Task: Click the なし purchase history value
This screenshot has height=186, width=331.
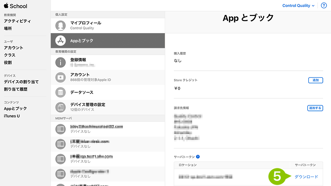Action: [x=178, y=61]
